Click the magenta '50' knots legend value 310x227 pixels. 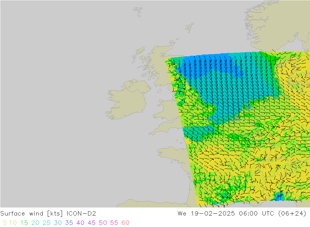[x=103, y=223]
